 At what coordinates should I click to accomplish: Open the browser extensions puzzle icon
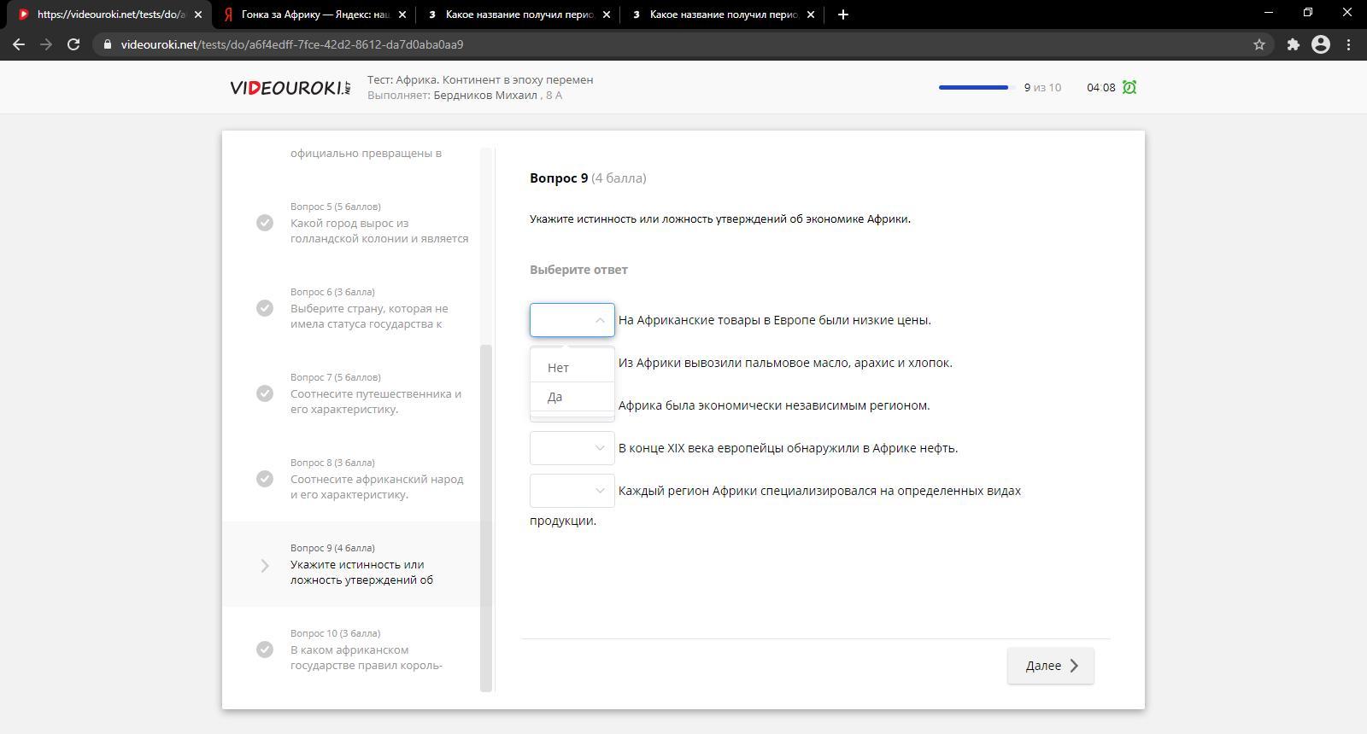click(1293, 44)
